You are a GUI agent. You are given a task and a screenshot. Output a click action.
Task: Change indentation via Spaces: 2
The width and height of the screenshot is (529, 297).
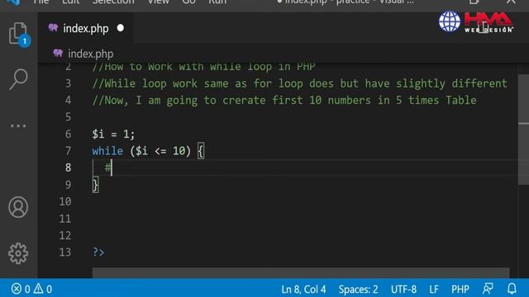tap(358, 290)
